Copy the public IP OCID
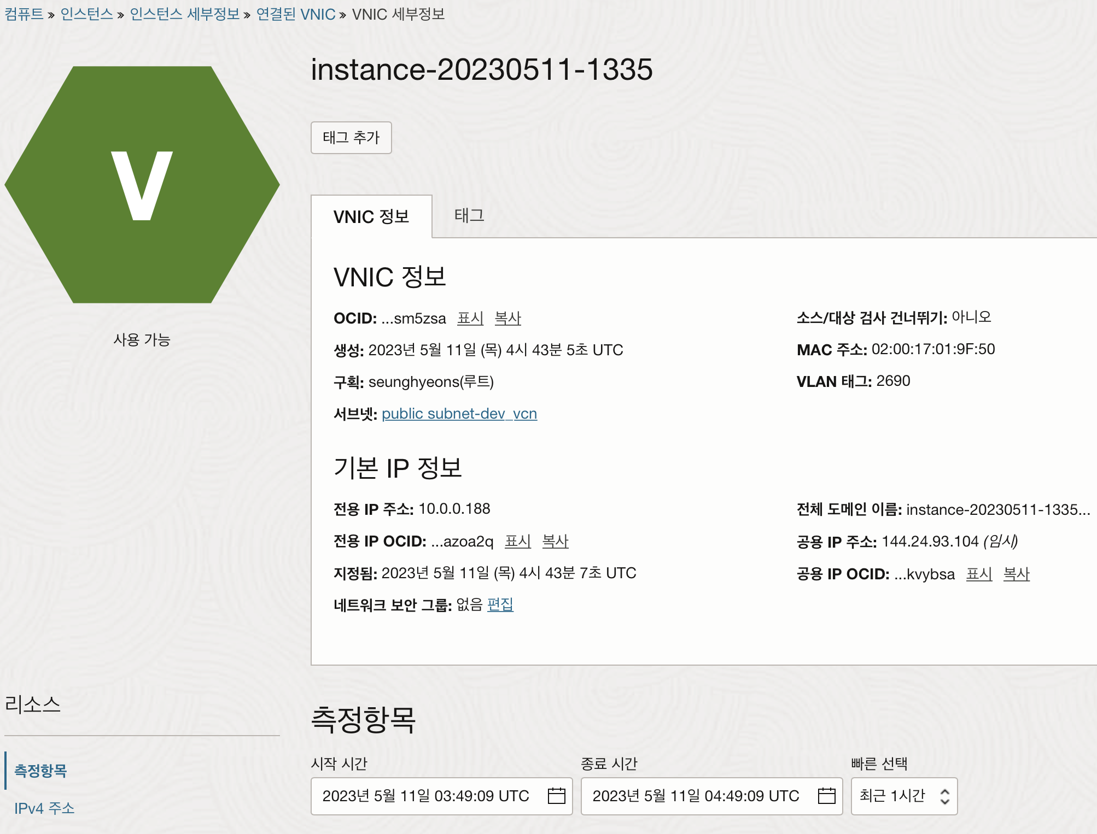This screenshot has height=834, width=1097. 1016,574
